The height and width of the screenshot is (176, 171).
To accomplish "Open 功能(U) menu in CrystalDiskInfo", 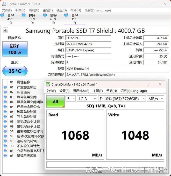I will click(x=34, y=10).
